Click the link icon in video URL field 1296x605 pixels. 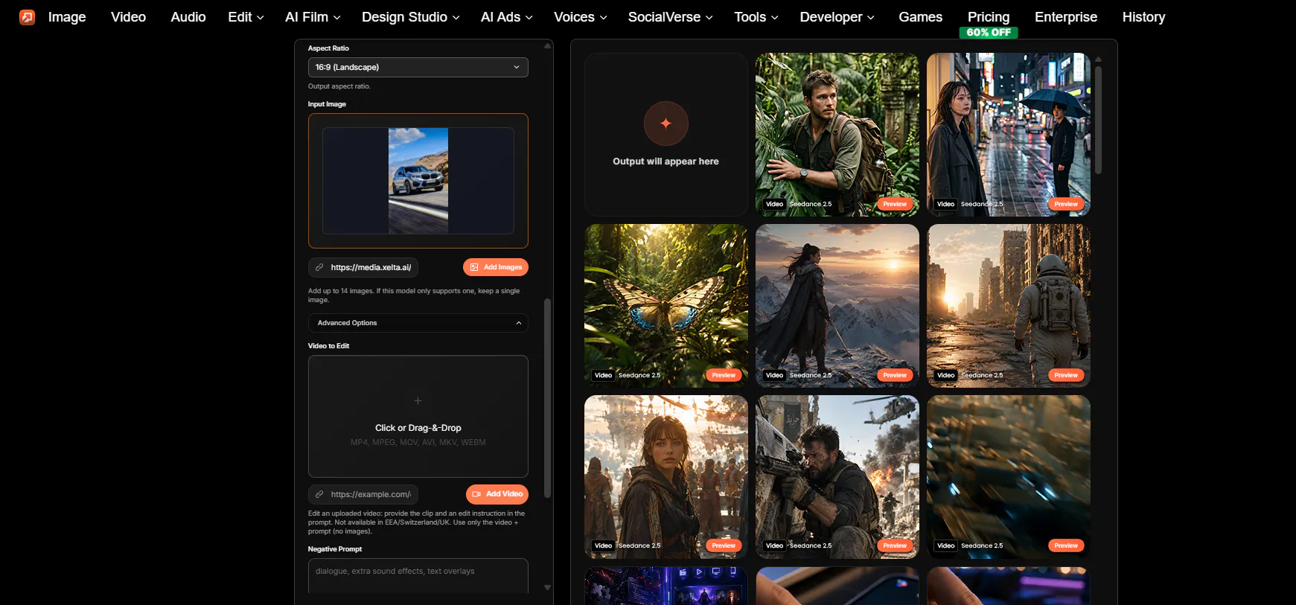pos(319,494)
